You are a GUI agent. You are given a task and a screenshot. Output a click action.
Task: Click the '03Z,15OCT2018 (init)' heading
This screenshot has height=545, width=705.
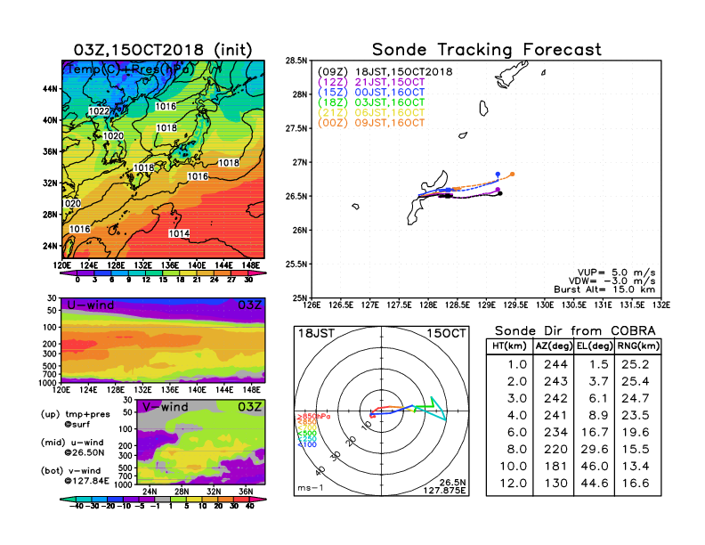163,50
